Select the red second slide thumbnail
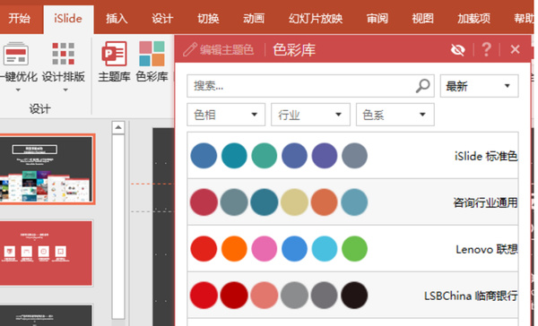Screen dimensions: 538x326 pos(46,253)
